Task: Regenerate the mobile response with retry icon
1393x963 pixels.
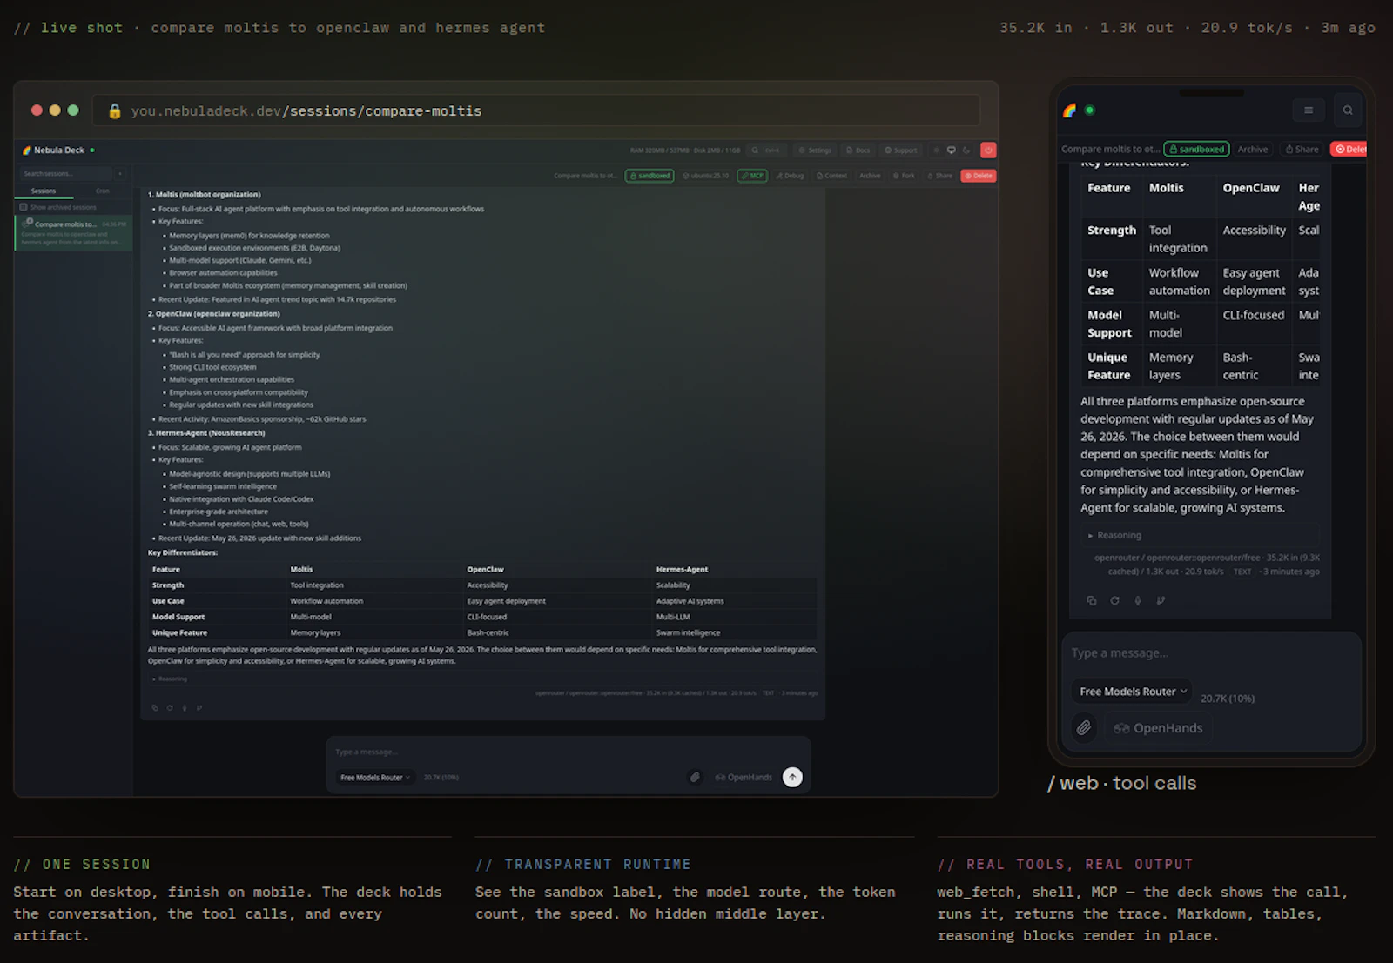Action: point(1114,600)
